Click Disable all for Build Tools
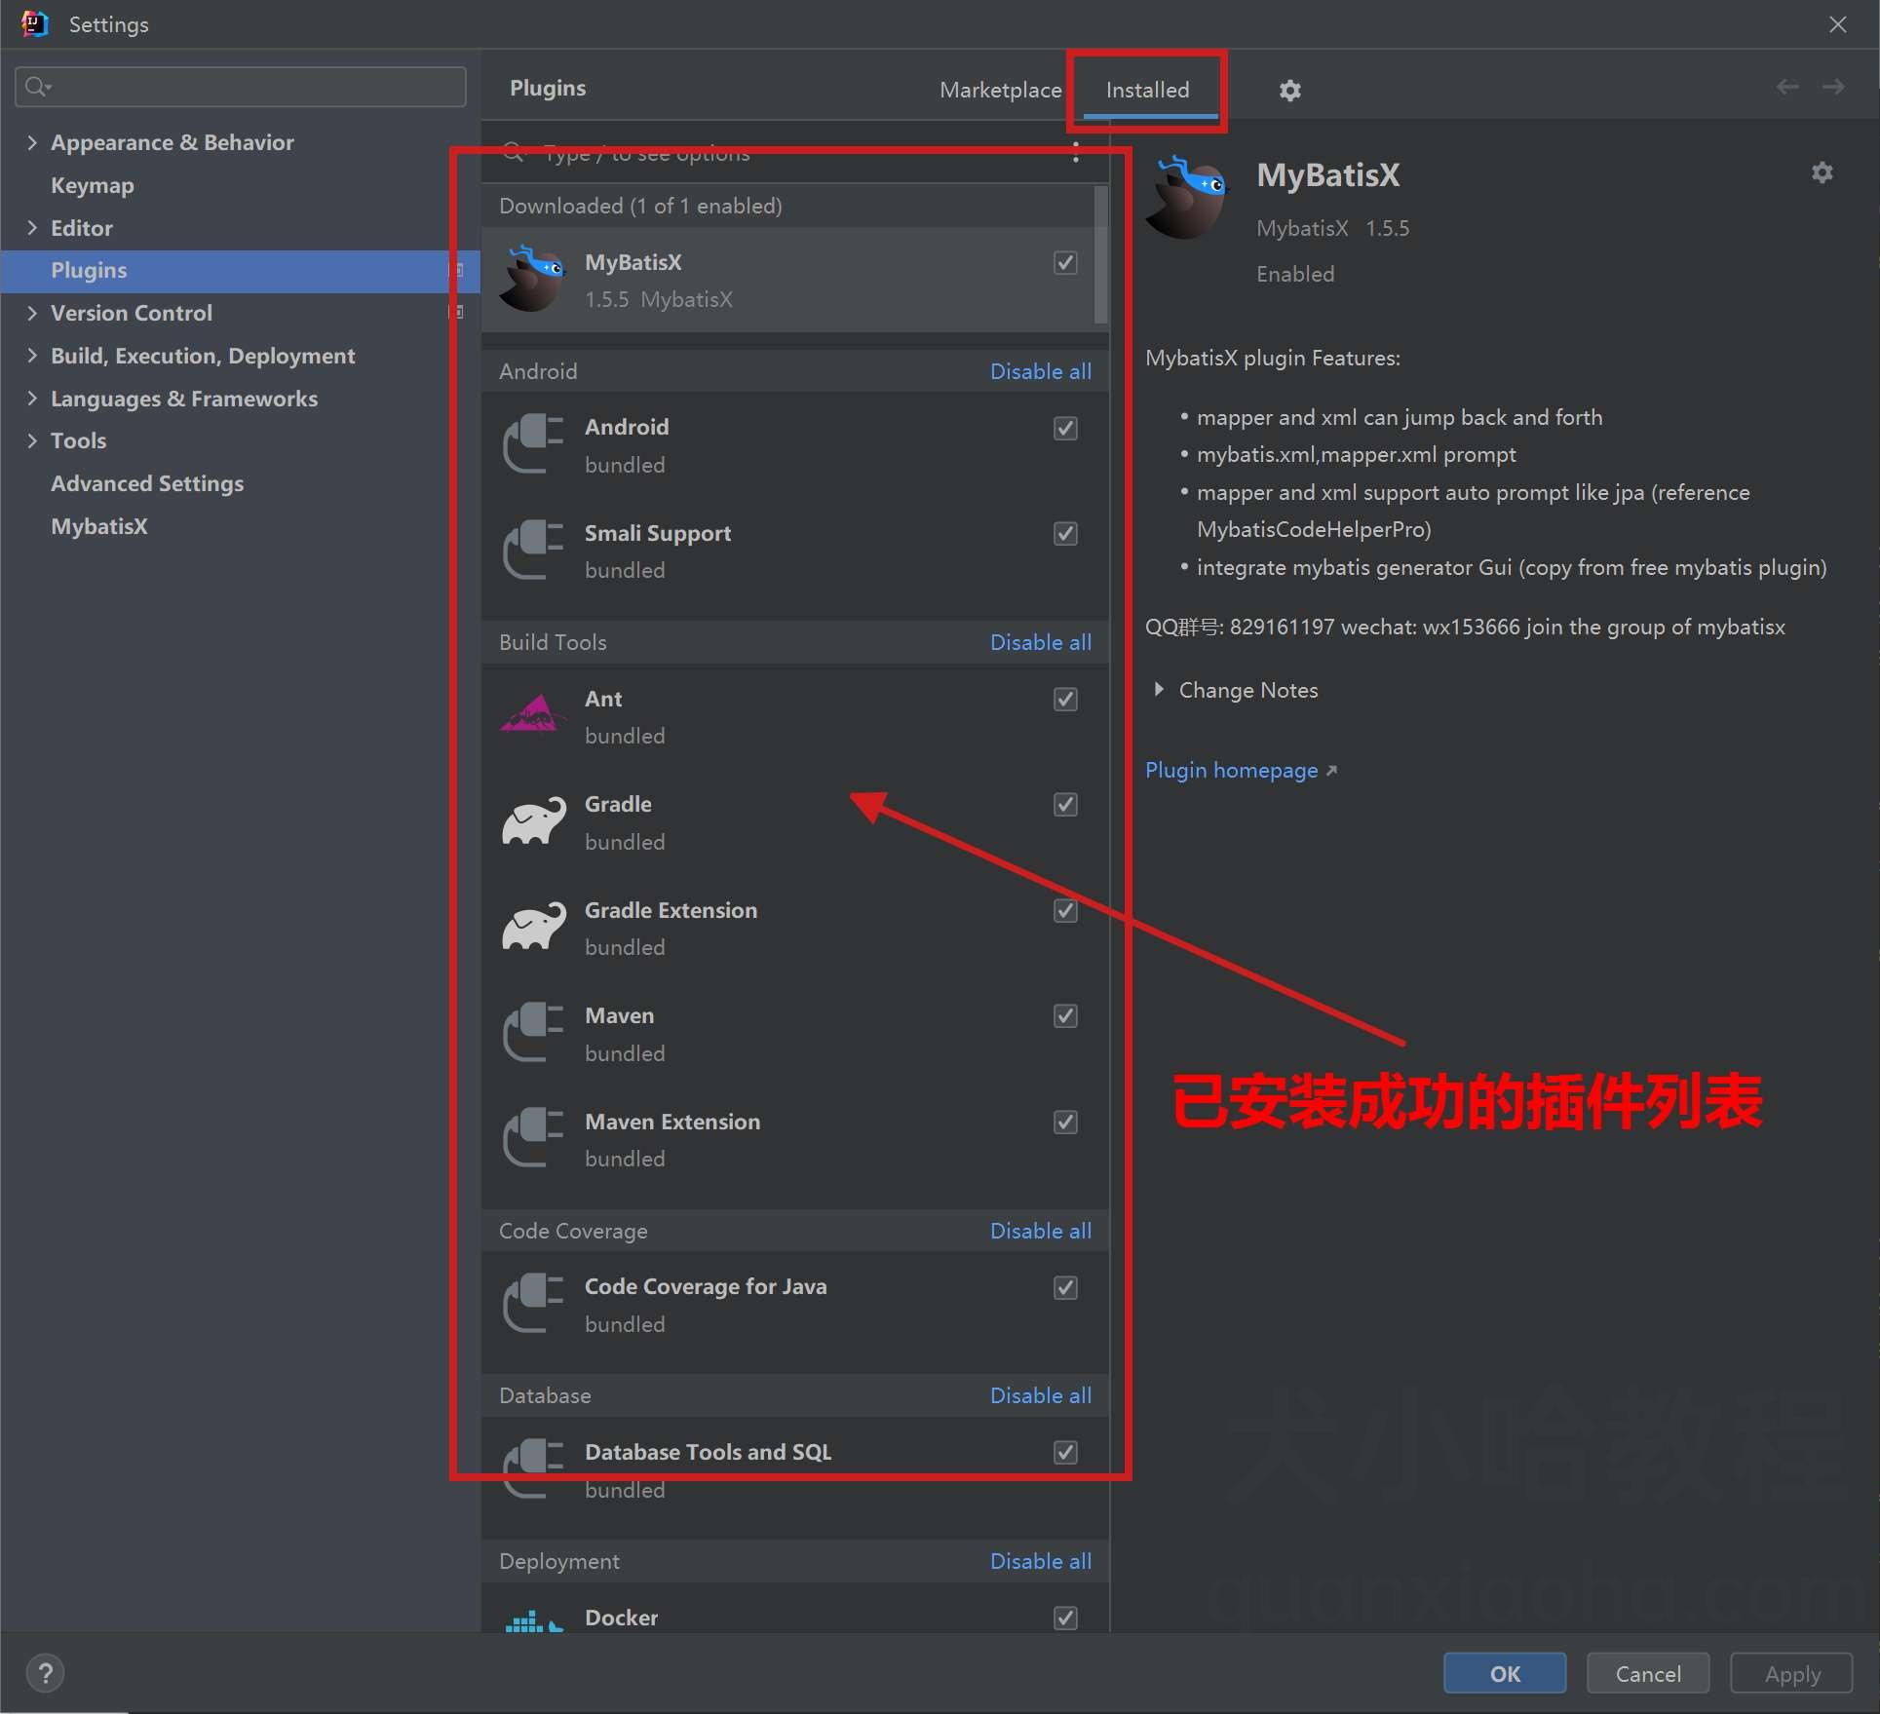This screenshot has height=1714, width=1880. pyautogui.click(x=1040, y=642)
